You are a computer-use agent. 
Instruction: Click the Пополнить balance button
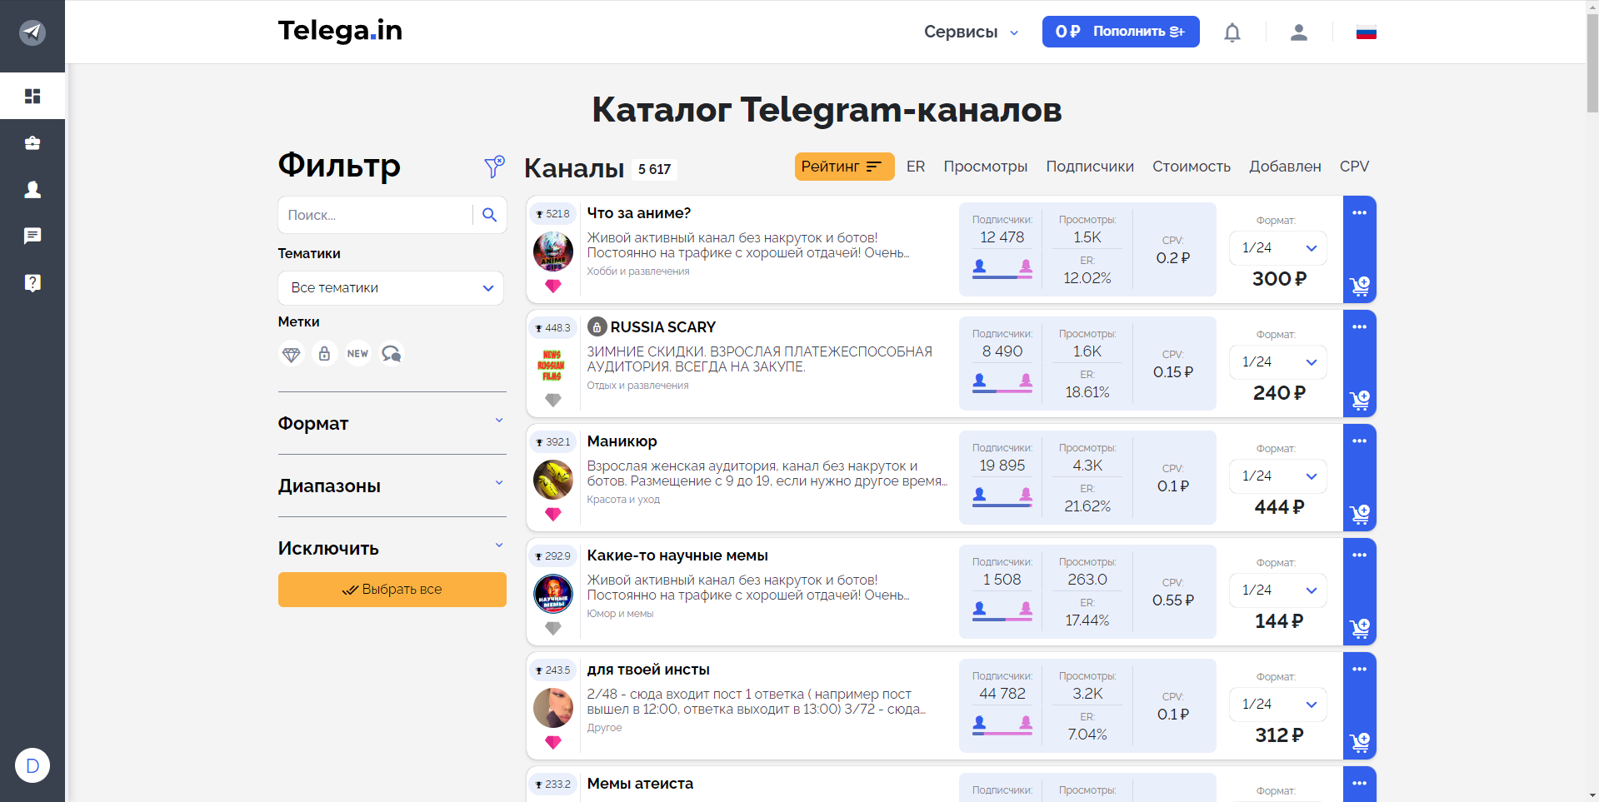click(x=1121, y=32)
